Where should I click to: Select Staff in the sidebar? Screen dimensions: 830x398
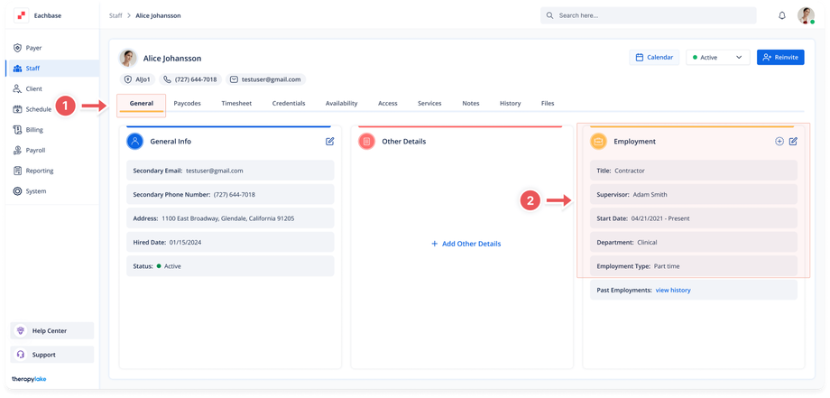click(x=52, y=69)
